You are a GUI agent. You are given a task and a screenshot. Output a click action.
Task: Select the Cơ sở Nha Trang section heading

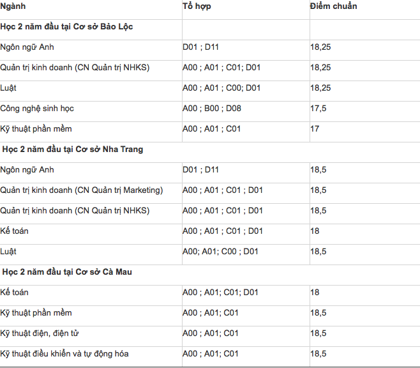tap(72, 149)
